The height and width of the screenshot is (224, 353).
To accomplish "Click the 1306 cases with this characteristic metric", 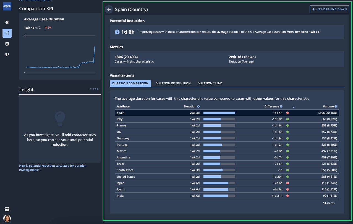I will pyautogui.click(x=134, y=59).
